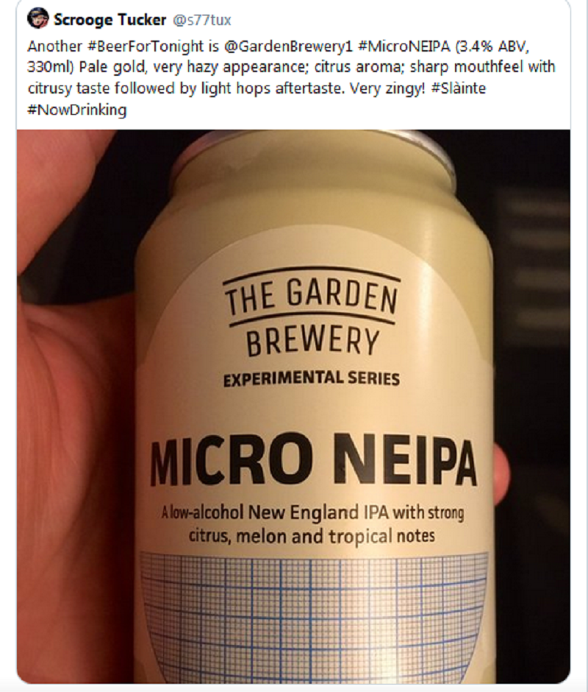Open the @s77tux handle
Screen dimensions: 588x692
point(201,20)
